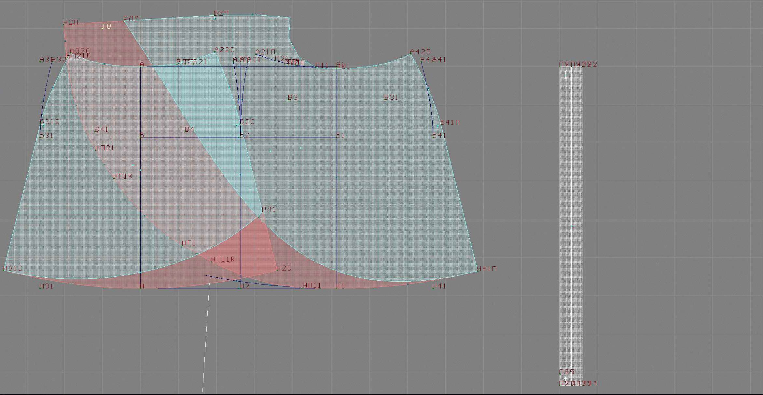
Task: Select point label А32С
Action: tap(80, 51)
